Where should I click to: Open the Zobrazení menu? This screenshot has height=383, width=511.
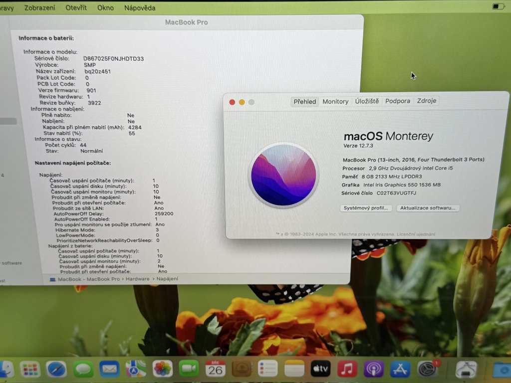[40, 8]
